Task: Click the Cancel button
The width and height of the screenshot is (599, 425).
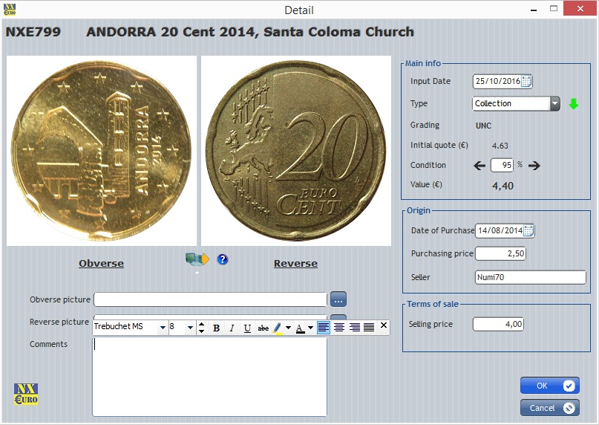Action: coord(549,408)
